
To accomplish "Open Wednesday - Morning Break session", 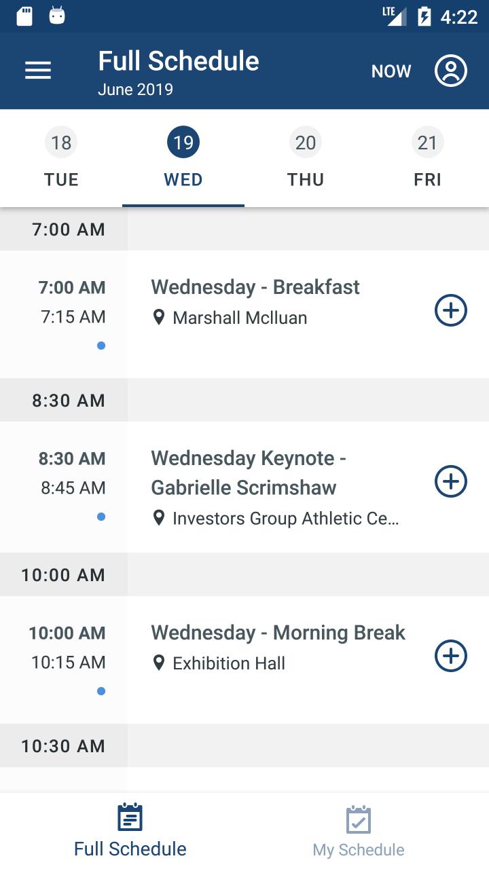I will point(278,633).
